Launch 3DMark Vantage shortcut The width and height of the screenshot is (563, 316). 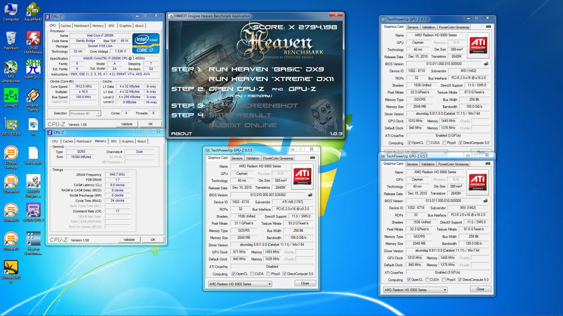click(11, 157)
